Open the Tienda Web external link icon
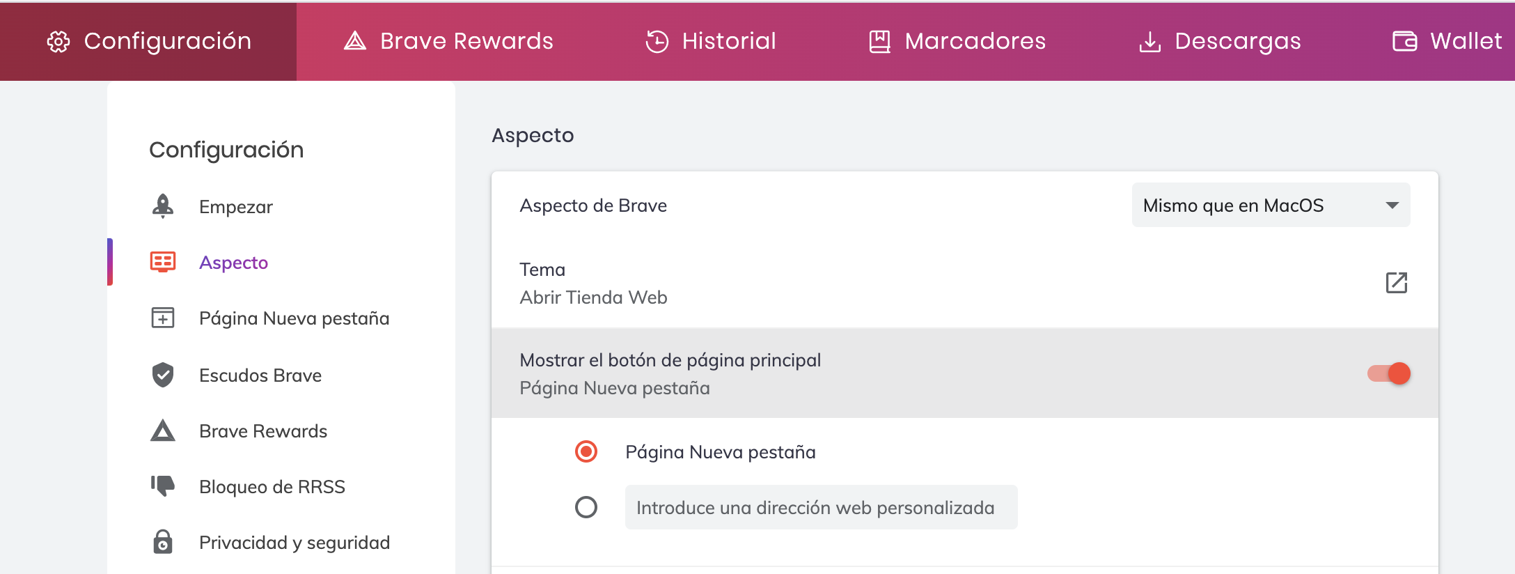This screenshot has width=1515, height=574. [1396, 283]
